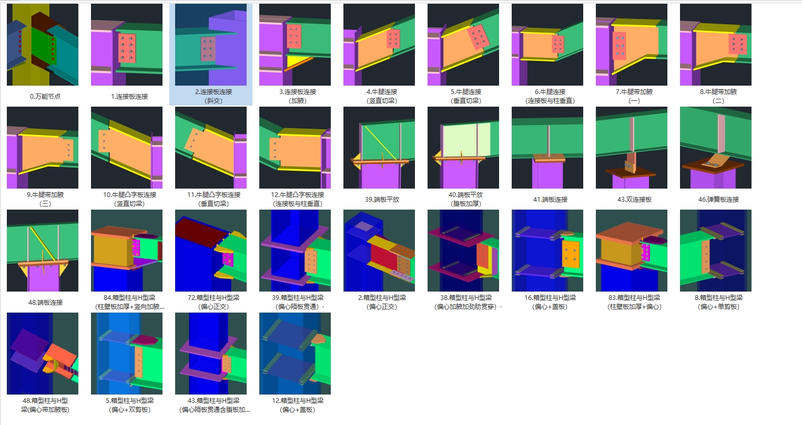Image resolution: width=802 pixels, height=425 pixels.
Task: Select the 16.箱型柱与H型梁(偏心+盖板) thumbnail
Action: click(547, 251)
